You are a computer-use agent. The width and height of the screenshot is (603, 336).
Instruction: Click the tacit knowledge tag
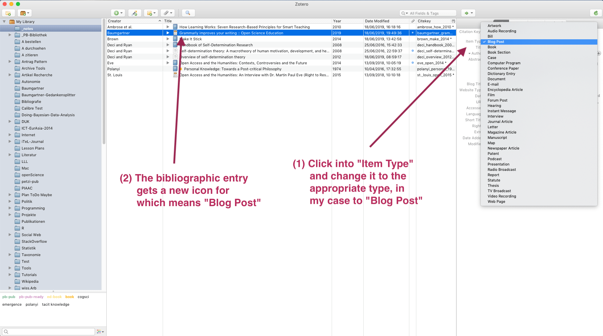pos(55,304)
